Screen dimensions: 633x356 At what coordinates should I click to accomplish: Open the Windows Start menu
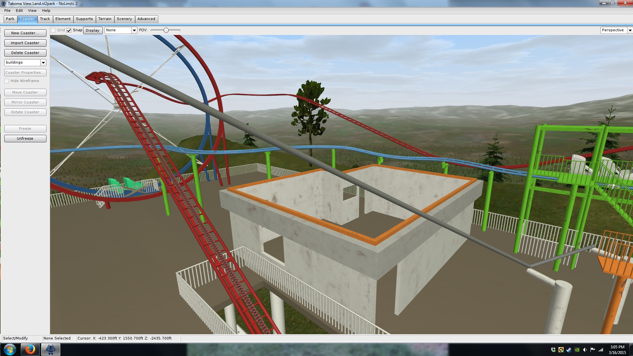(10, 349)
